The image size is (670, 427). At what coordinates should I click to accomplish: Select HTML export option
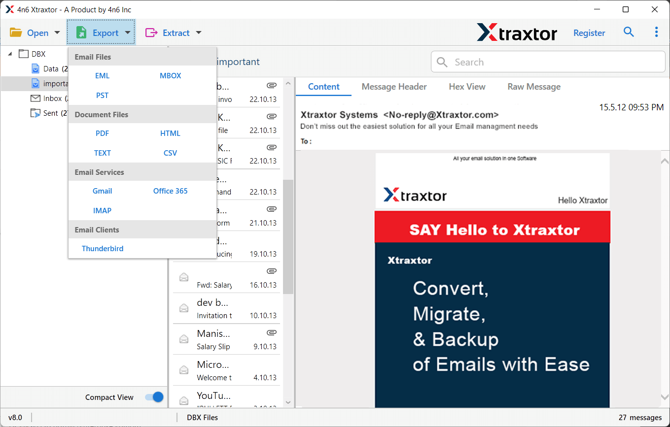tap(171, 133)
